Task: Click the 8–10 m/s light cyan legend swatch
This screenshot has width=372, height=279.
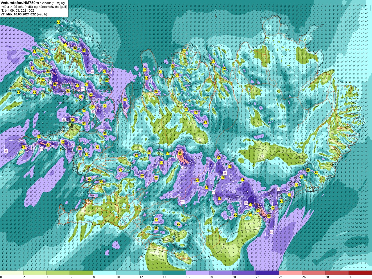Action: pyautogui.click(x=105, y=273)
